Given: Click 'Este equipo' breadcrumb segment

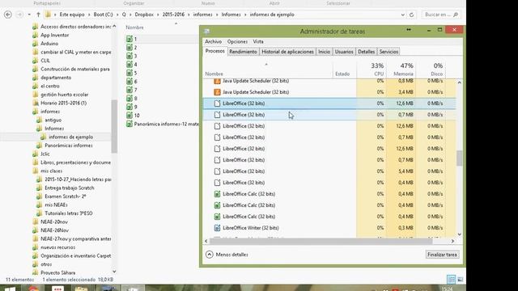Looking at the screenshot, I should [72, 15].
